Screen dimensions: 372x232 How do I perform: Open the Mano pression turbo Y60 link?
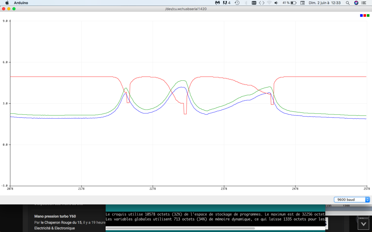(55, 217)
